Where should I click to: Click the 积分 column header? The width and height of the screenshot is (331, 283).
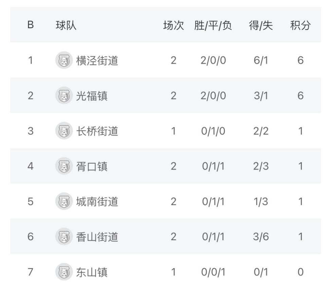tap(300, 26)
